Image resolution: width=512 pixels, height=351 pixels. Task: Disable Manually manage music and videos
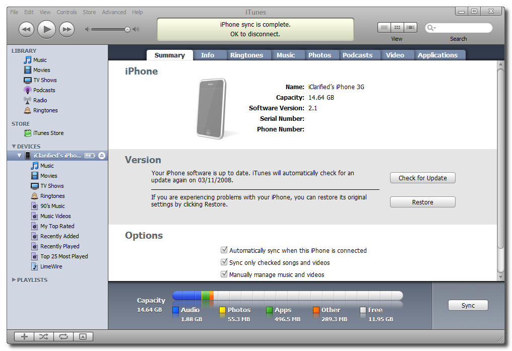(224, 274)
